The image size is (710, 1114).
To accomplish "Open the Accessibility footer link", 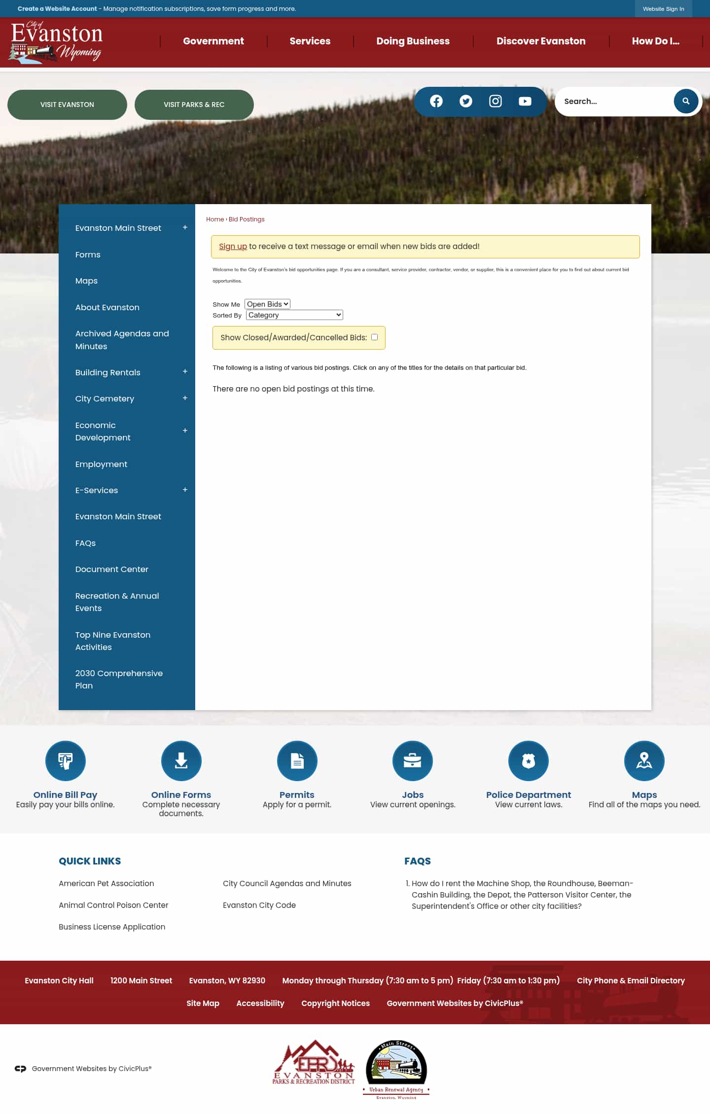I will point(260,1003).
